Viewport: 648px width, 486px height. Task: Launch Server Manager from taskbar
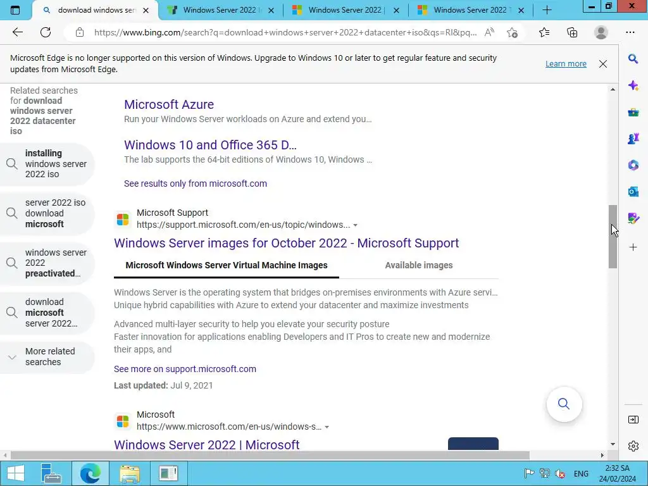[x=51, y=473]
